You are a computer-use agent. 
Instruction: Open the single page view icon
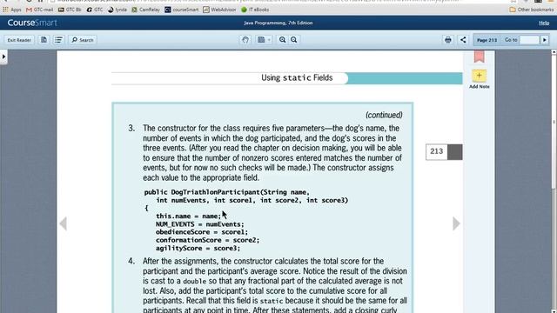pyautogui.click(x=44, y=40)
